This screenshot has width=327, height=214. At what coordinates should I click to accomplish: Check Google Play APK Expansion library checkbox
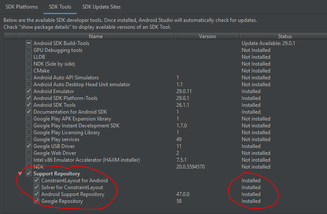29,118
